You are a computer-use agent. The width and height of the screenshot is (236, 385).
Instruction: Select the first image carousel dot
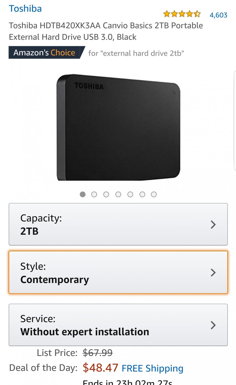[83, 194]
